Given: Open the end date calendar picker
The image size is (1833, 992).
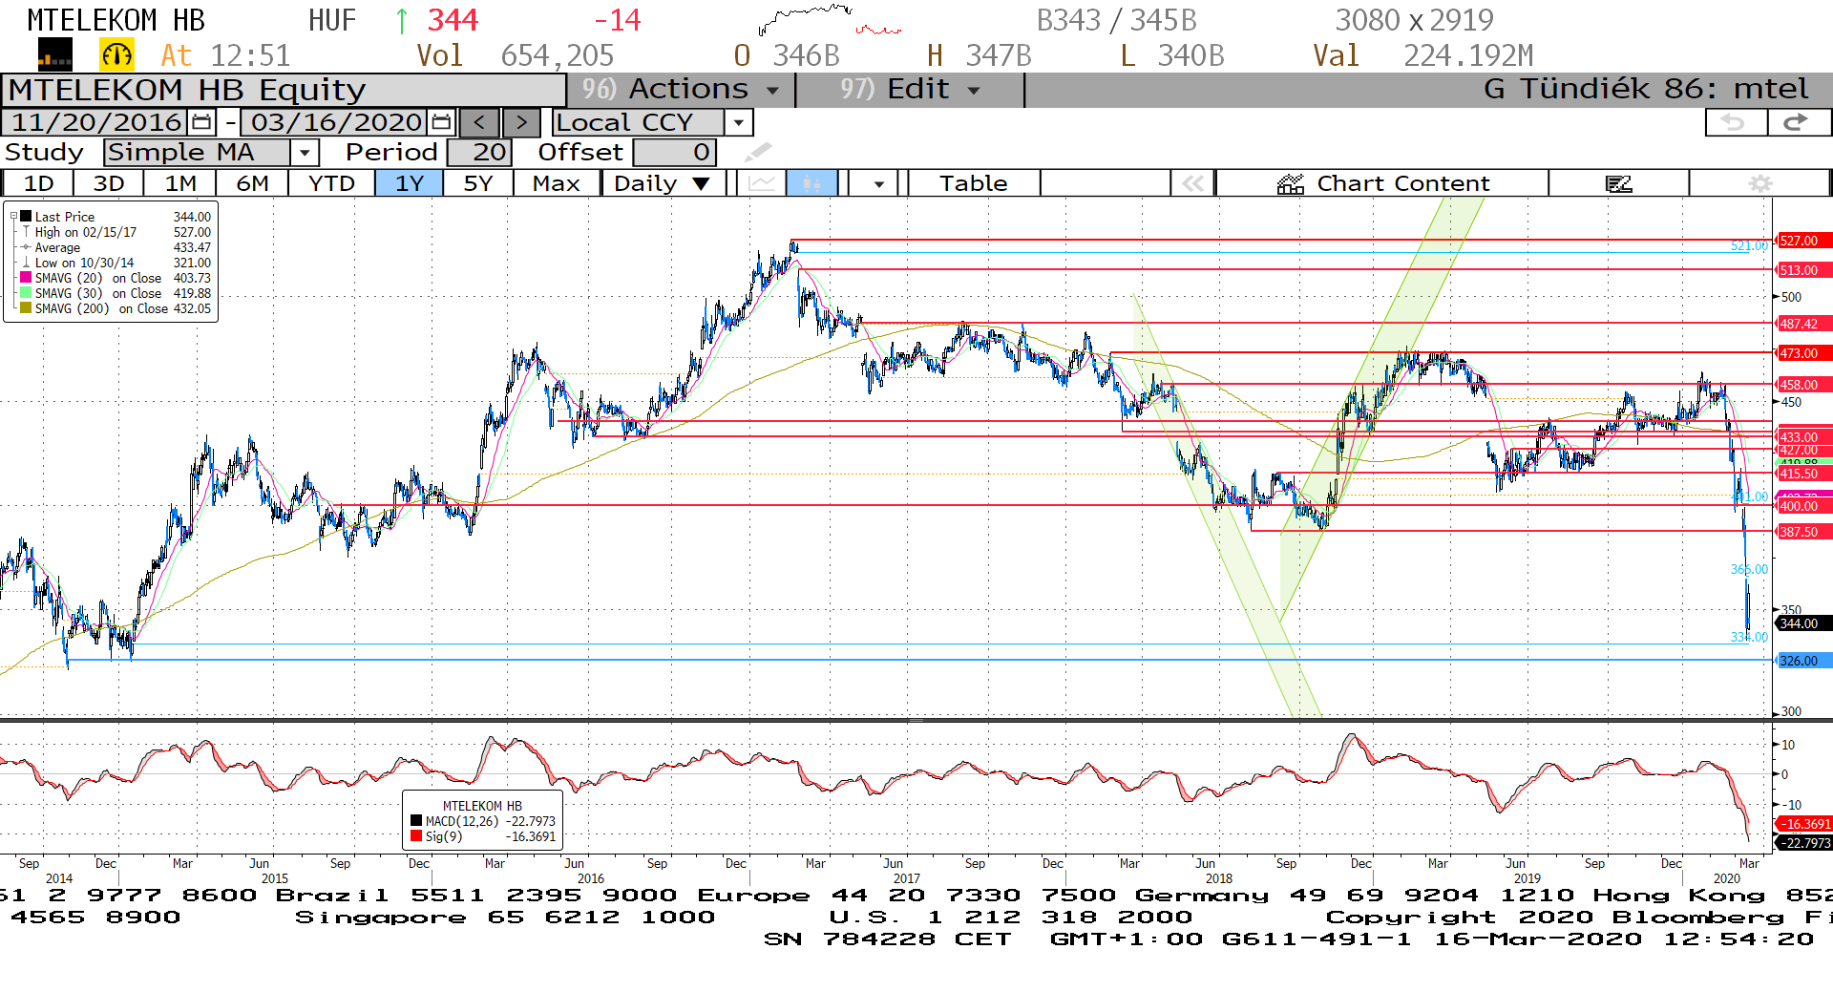Looking at the screenshot, I should (441, 122).
